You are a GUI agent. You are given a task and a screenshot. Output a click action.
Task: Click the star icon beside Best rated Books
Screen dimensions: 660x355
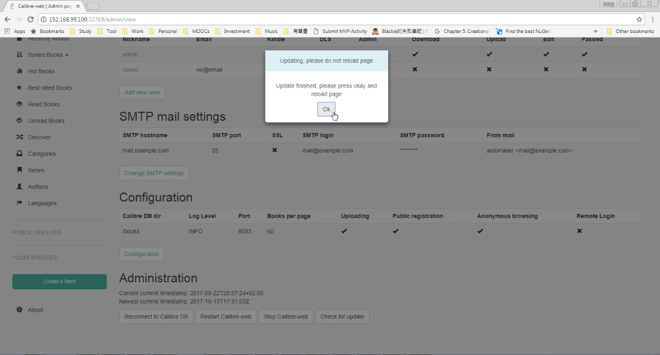20,87
